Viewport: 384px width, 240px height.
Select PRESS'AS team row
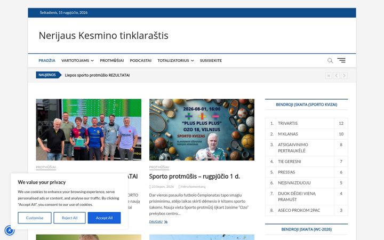pyautogui.click(x=306, y=172)
